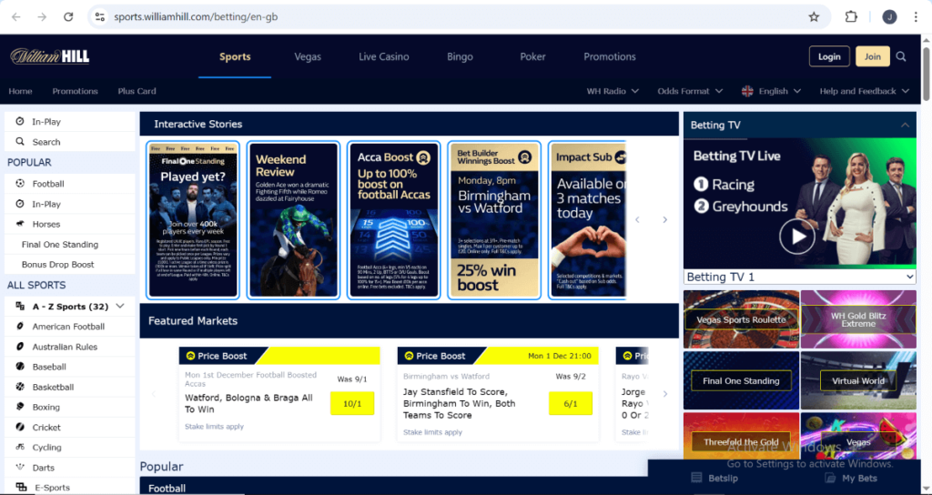Click the Cycling bike icon
Screen dimensions: 932x495
(20, 447)
